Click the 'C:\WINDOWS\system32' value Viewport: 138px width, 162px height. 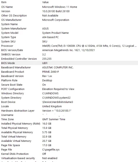click(56, 98)
